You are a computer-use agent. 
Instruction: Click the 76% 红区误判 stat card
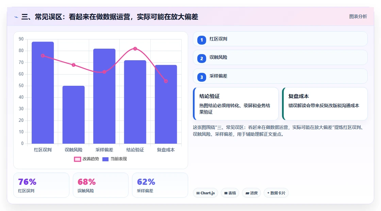pos(41,185)
